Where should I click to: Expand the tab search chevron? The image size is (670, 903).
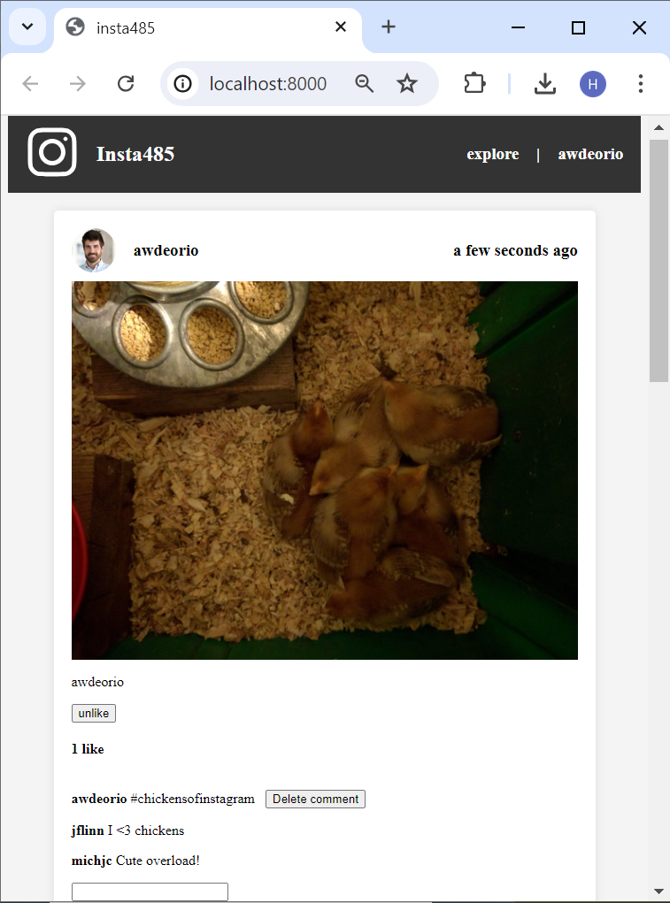(x=27, y=27)
